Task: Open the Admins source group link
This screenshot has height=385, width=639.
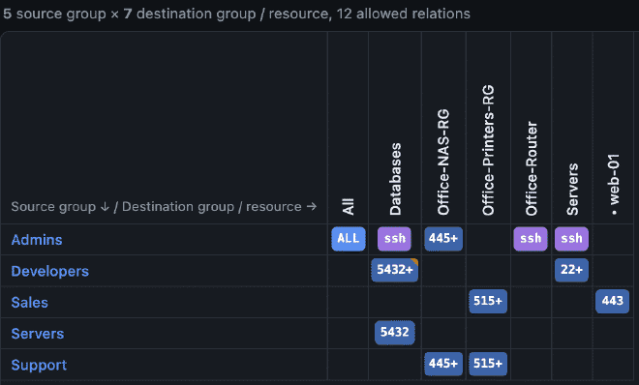Action: tap(37, 240)
